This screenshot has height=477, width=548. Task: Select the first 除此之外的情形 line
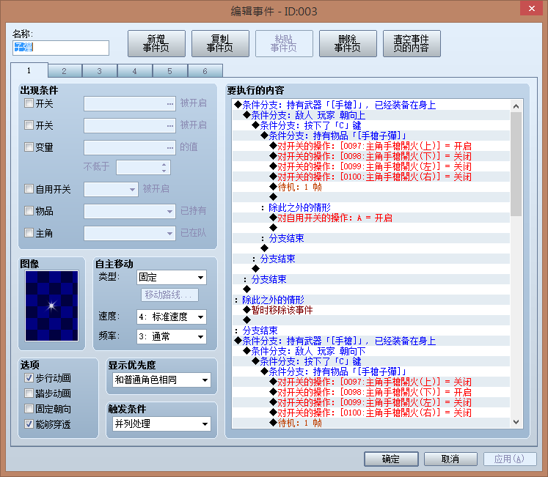pos(371,207)
